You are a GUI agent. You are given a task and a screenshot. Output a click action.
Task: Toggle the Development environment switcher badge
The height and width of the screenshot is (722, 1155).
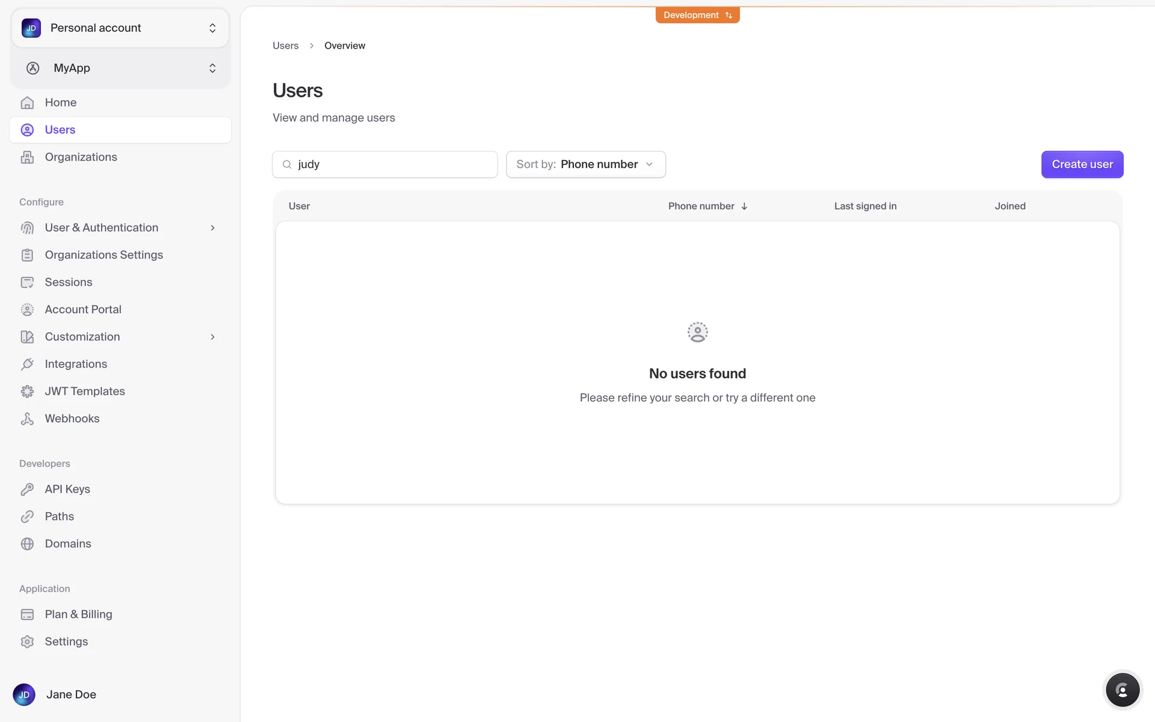click(x=697, y=15)
